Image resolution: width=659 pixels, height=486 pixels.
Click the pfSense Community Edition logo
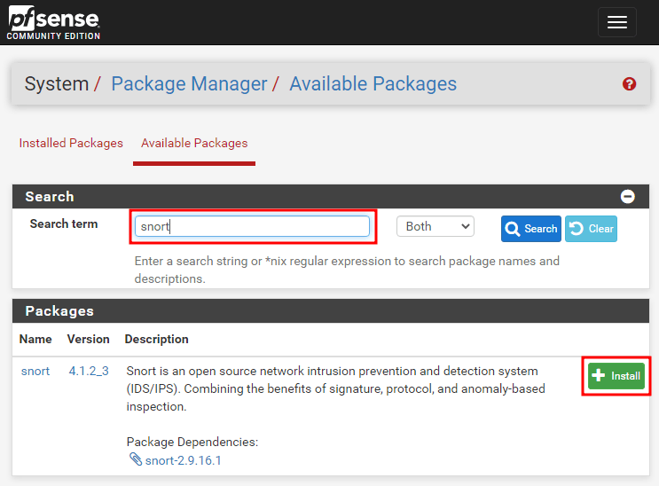[53, 23]
